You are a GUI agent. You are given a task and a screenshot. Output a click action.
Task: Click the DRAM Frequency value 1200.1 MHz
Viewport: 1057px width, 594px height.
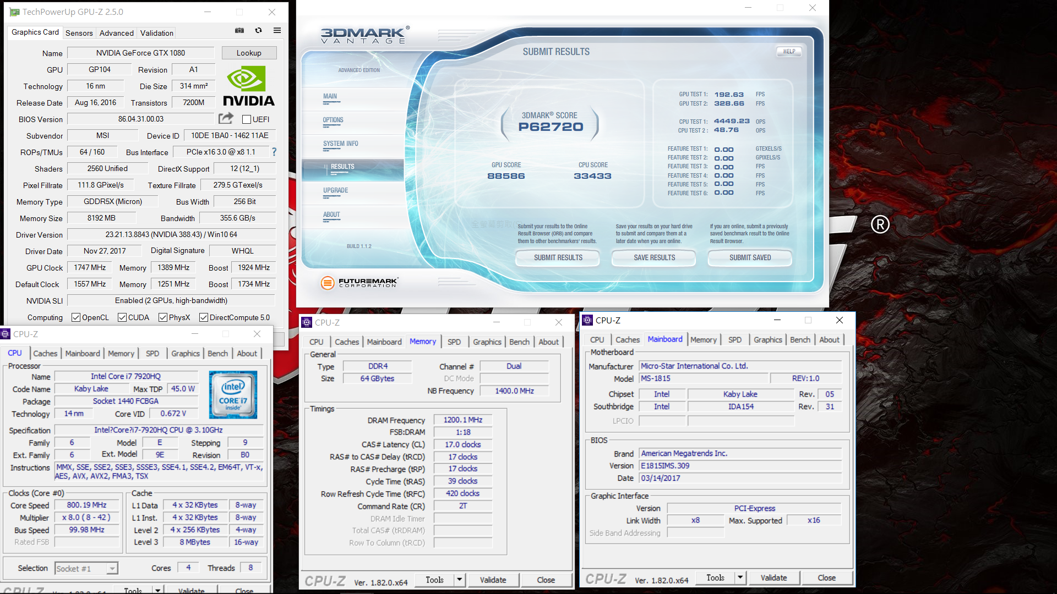click(463, 420)
